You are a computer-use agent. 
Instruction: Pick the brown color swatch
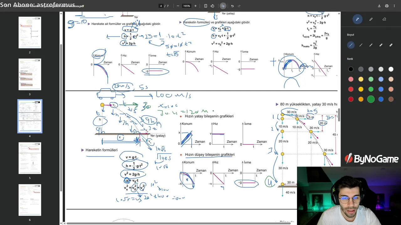(391, 99)
